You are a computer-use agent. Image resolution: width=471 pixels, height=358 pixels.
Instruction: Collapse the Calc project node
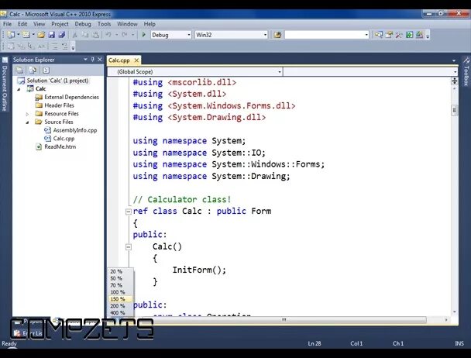(x=19, y=89)
